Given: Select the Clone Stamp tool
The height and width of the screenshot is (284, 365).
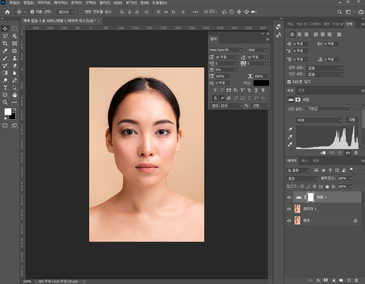Looking at the screenshot, I should [x=15, y=58].
